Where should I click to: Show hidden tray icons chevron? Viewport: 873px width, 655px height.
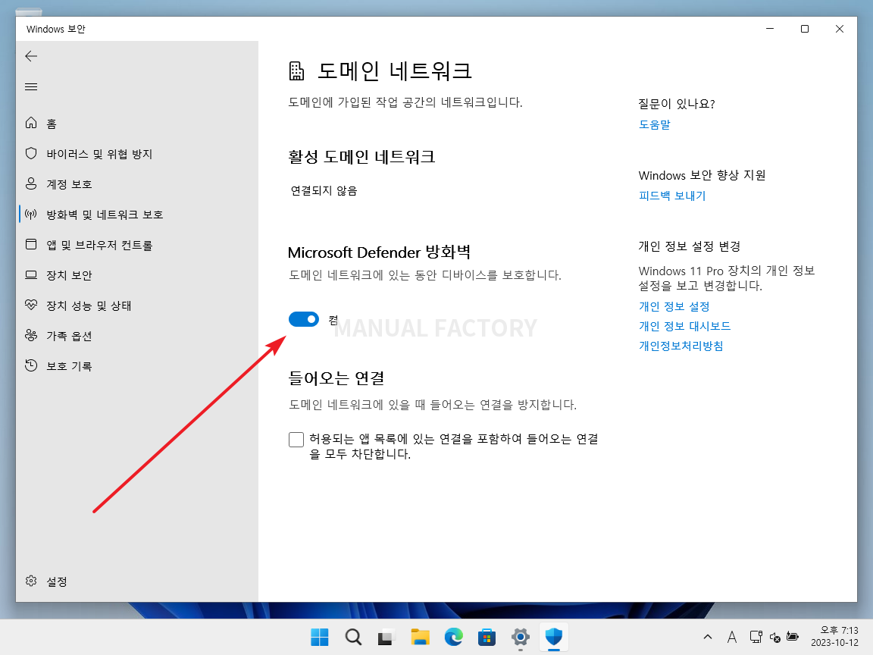(708, 637)
